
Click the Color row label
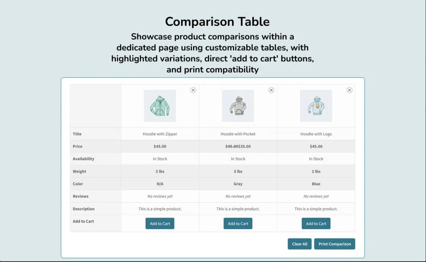78,184
